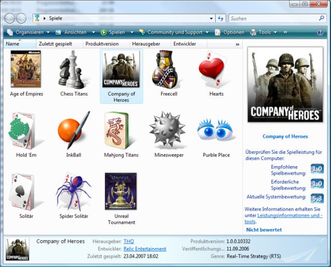Click the Empfohlene Spielbewertung 1,0 badge
The image size is (331, 267).
point(317,169)
